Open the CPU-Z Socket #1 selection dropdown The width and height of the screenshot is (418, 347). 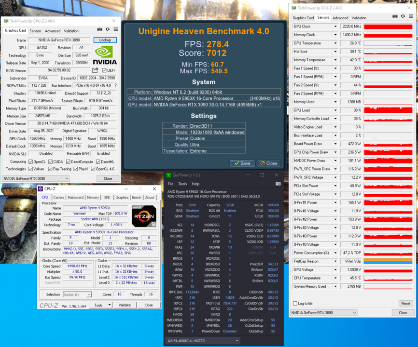point(77,294)
